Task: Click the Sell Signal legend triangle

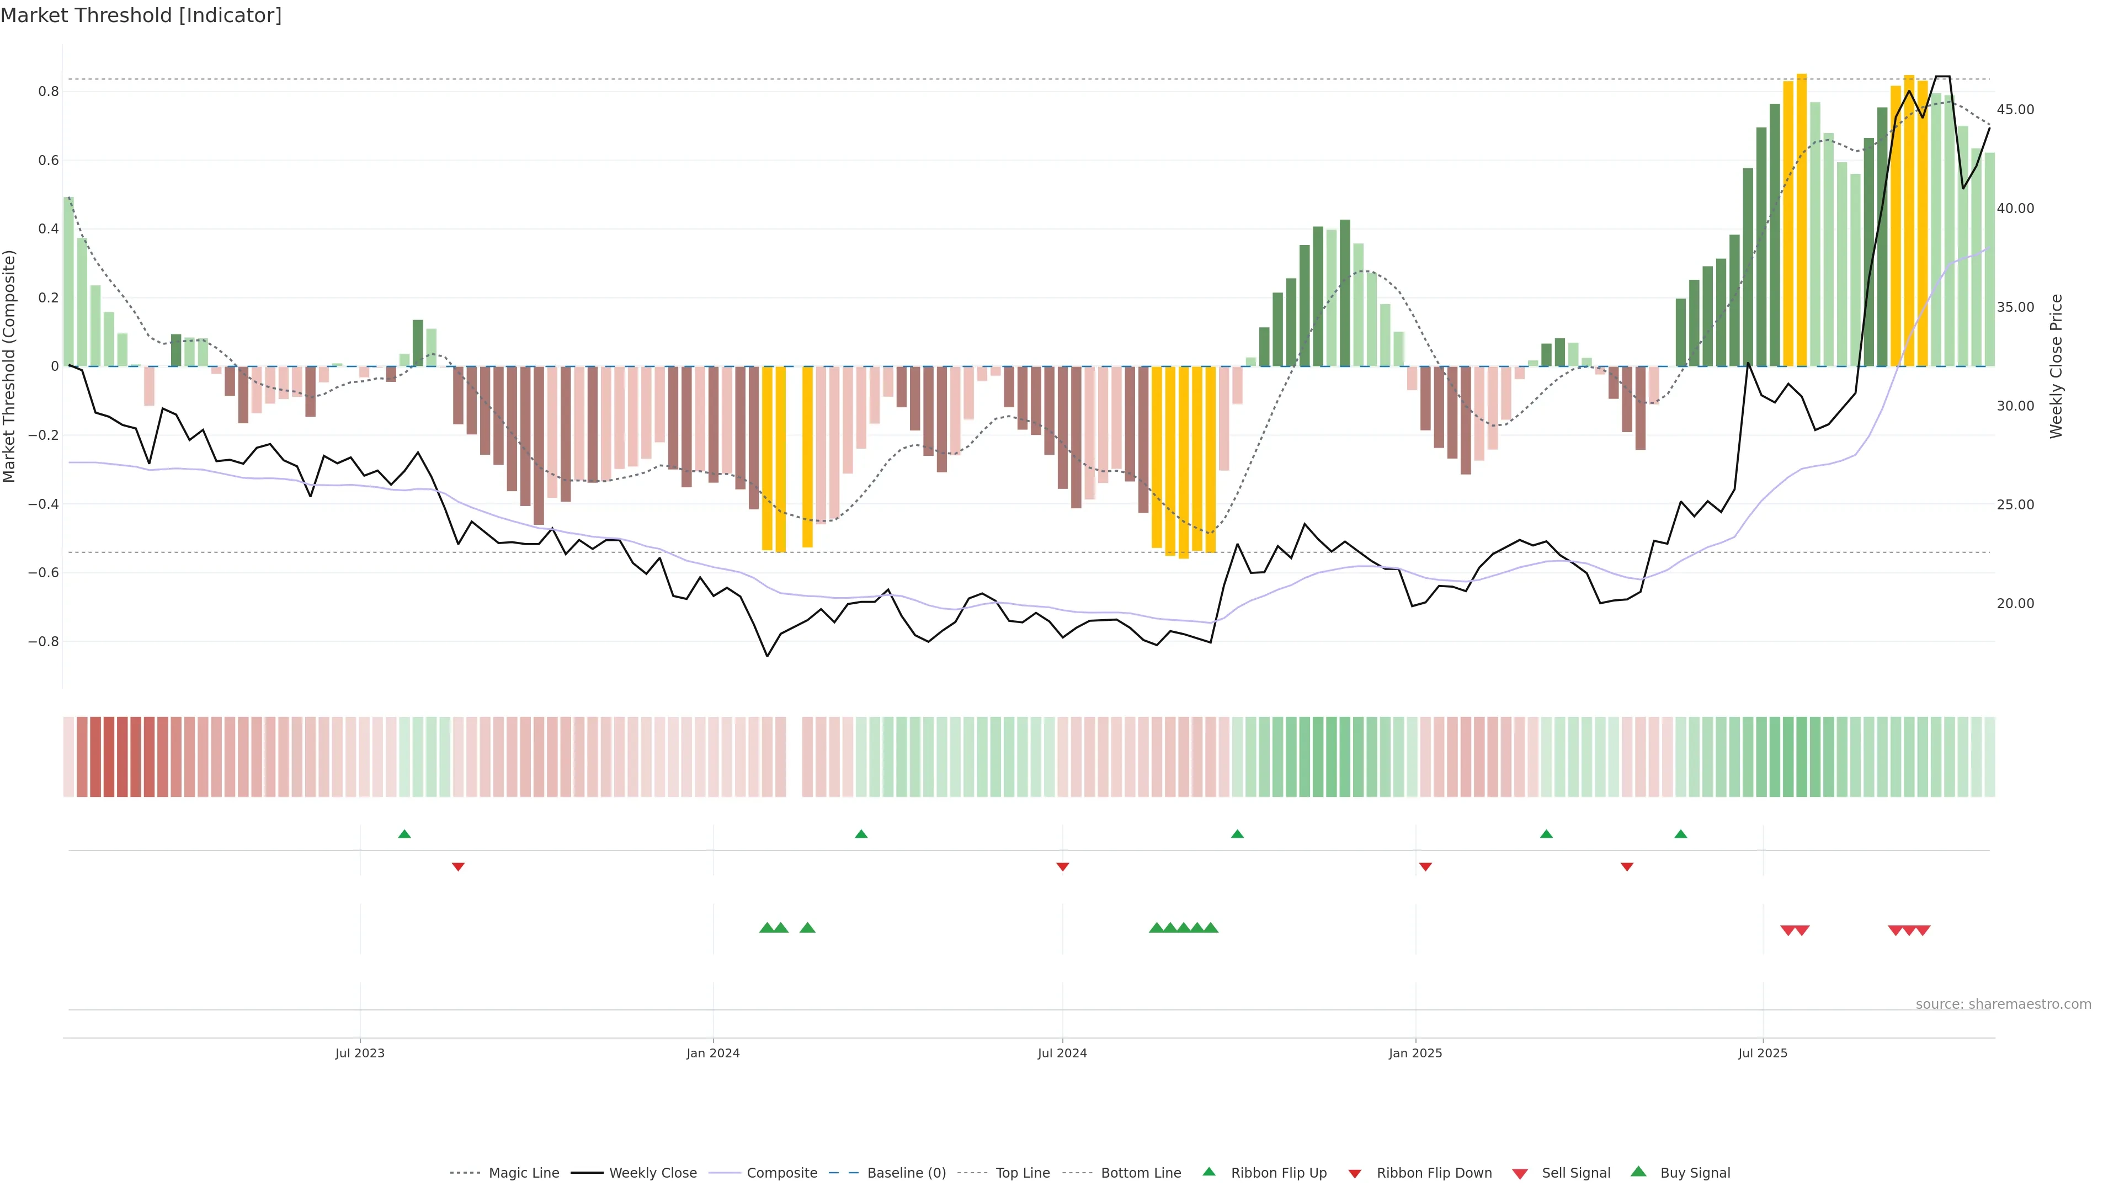Action: point(1520,1174)
